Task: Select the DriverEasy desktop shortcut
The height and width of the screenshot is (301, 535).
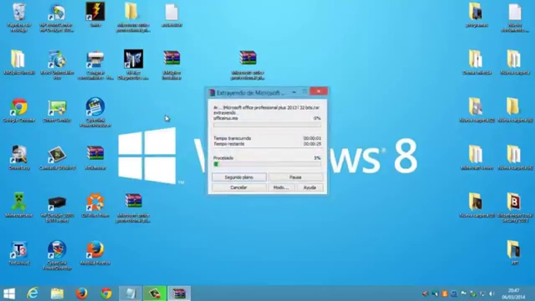Action: [18, 158]
